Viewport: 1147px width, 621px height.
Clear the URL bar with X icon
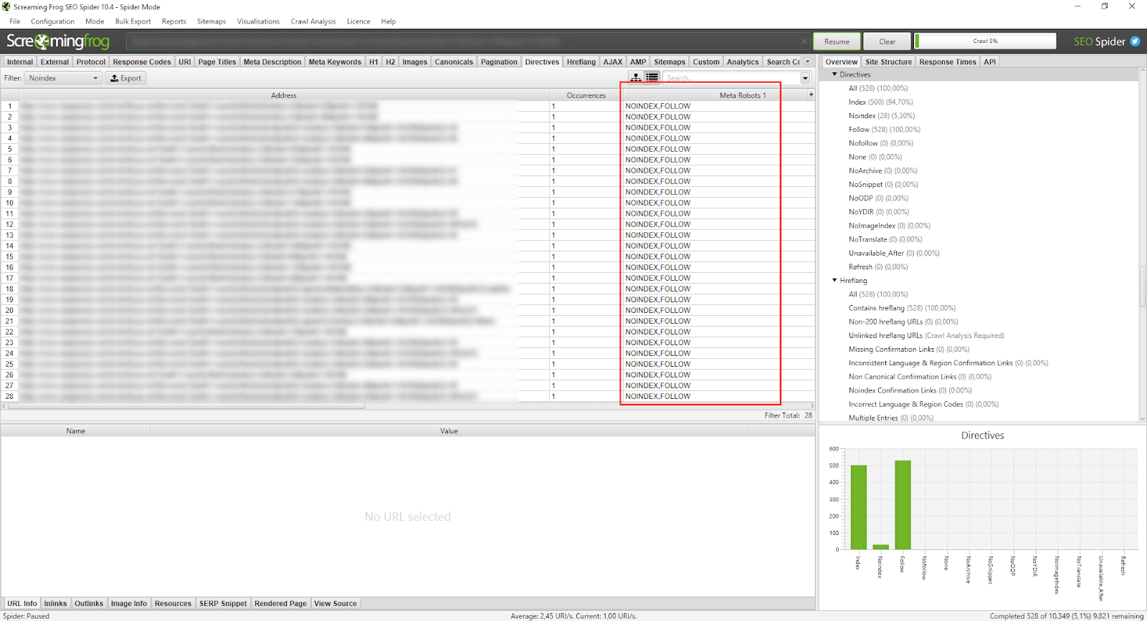click(x=804, y=42)
